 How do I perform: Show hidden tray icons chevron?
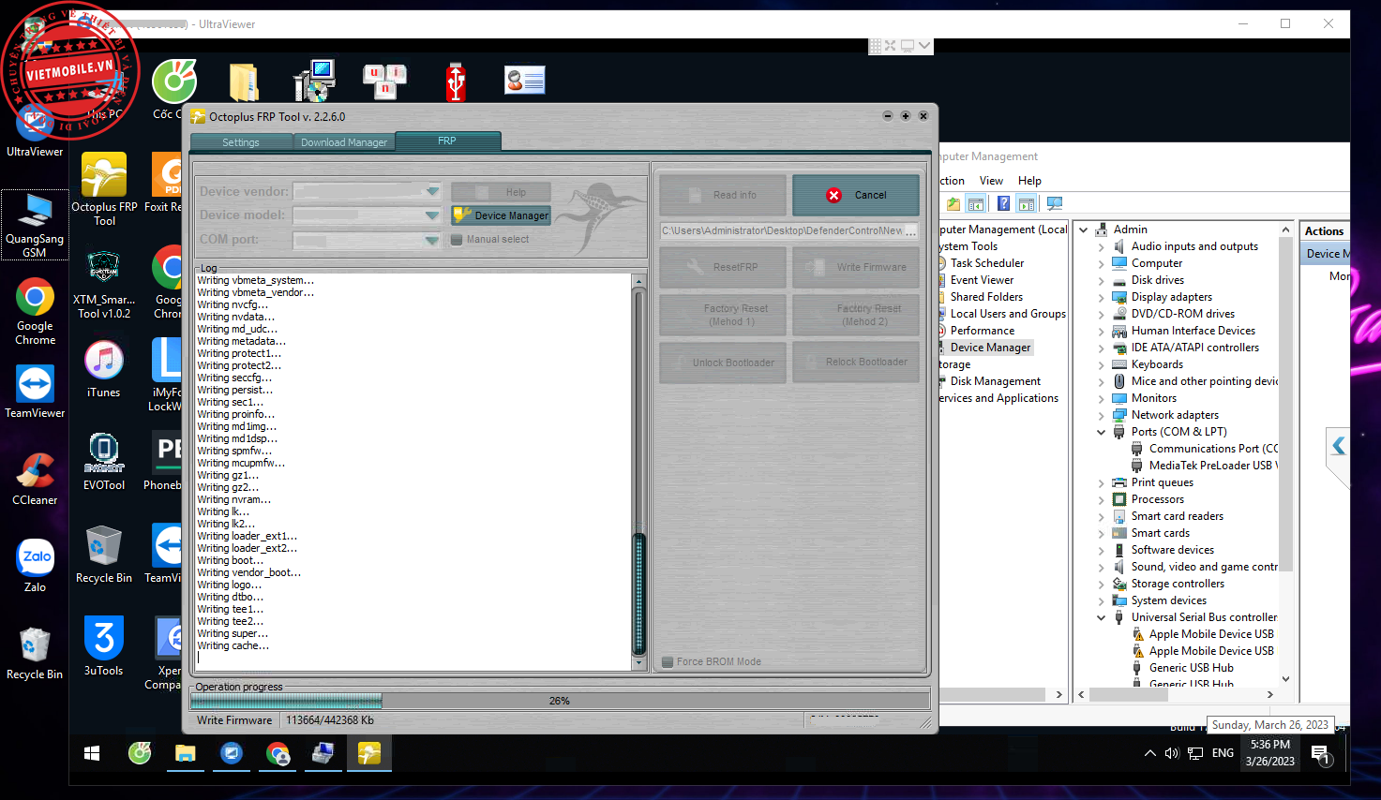1150,753
